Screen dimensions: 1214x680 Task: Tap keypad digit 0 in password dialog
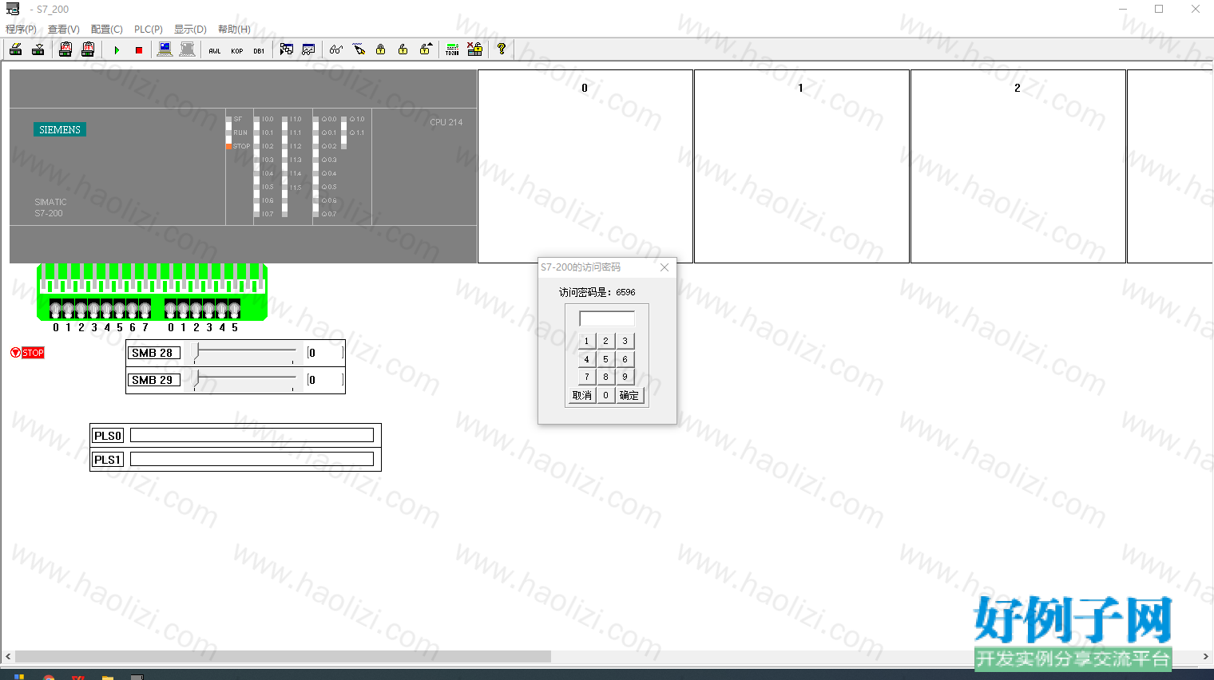click(606, 395)
